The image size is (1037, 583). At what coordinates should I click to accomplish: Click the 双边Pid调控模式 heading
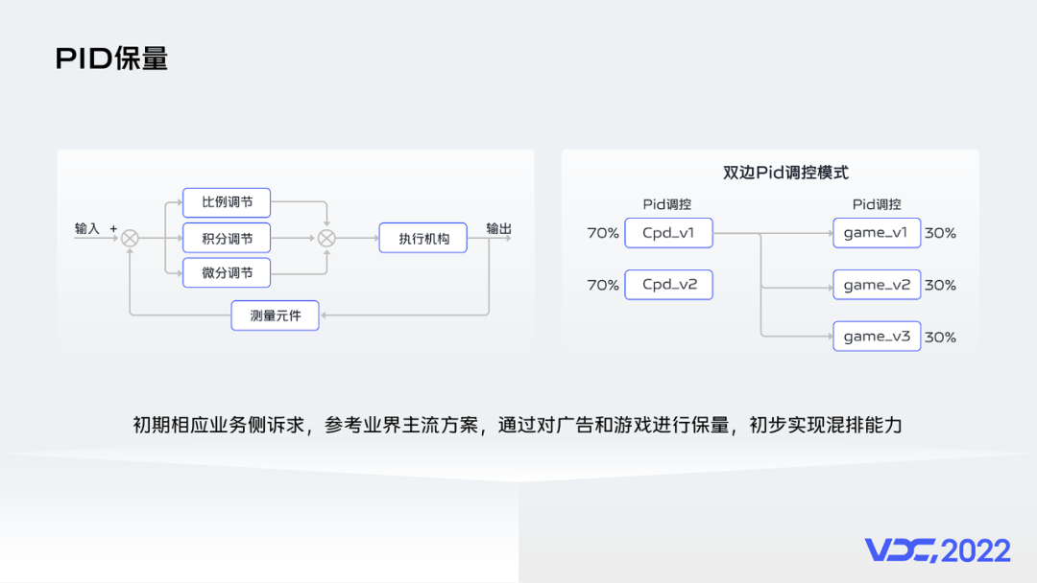[785, 174]
